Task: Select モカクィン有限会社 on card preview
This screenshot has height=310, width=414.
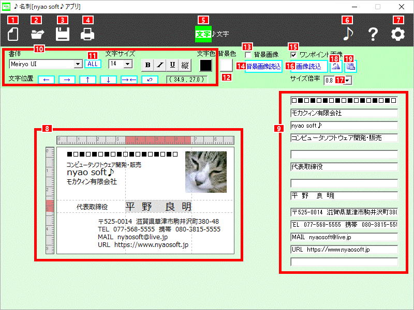Action: pos(92,181)
